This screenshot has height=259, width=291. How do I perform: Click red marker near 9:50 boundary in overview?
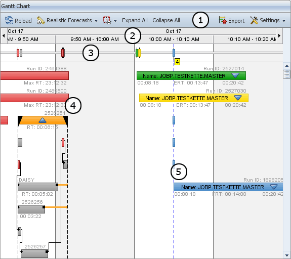[63, 53]
